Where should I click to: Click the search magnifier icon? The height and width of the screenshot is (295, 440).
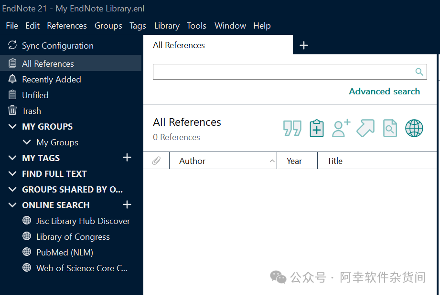coord(419,72)
